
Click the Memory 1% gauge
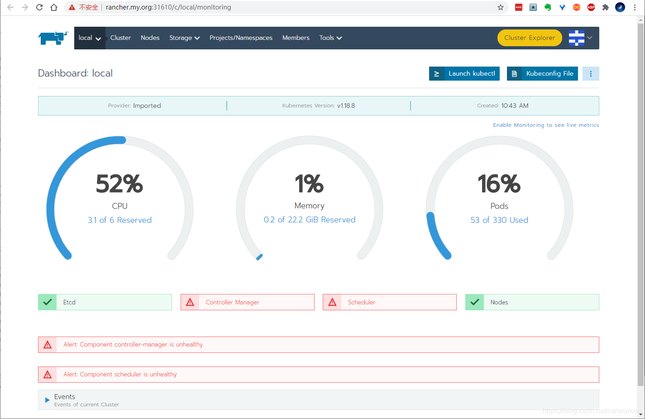(310, 198)
